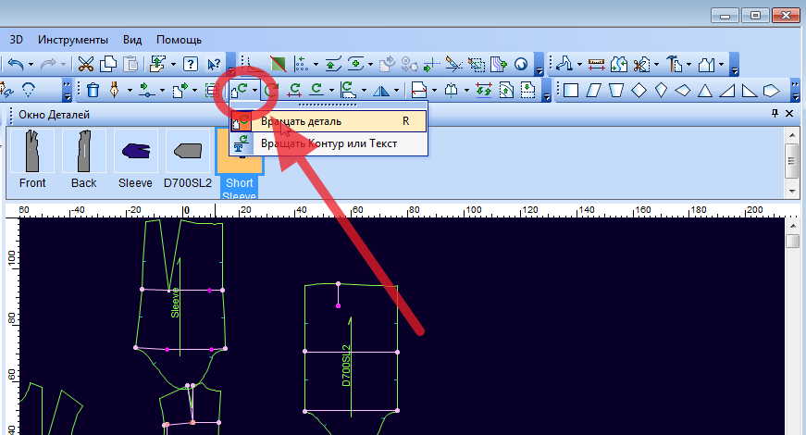Insert the kite shape
806x435 pixels.
pyautogui.click(x=661, y=91)
